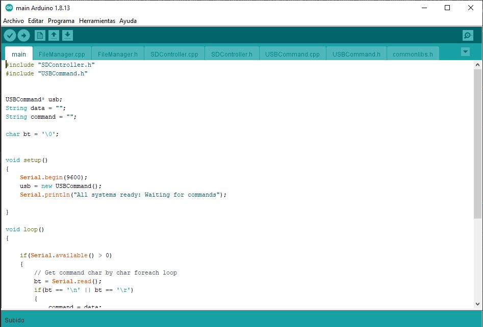The height and width of the screenshot is (327, 483).
Task: Switch to SDController.cpp tab
Action: pos(174,54)
